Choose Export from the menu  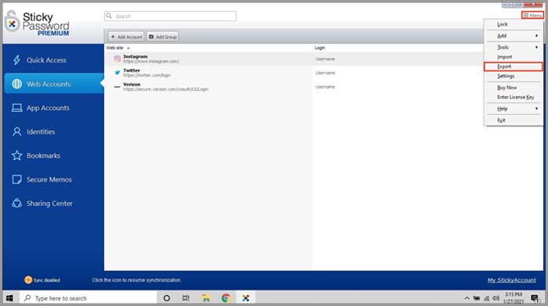513,67
